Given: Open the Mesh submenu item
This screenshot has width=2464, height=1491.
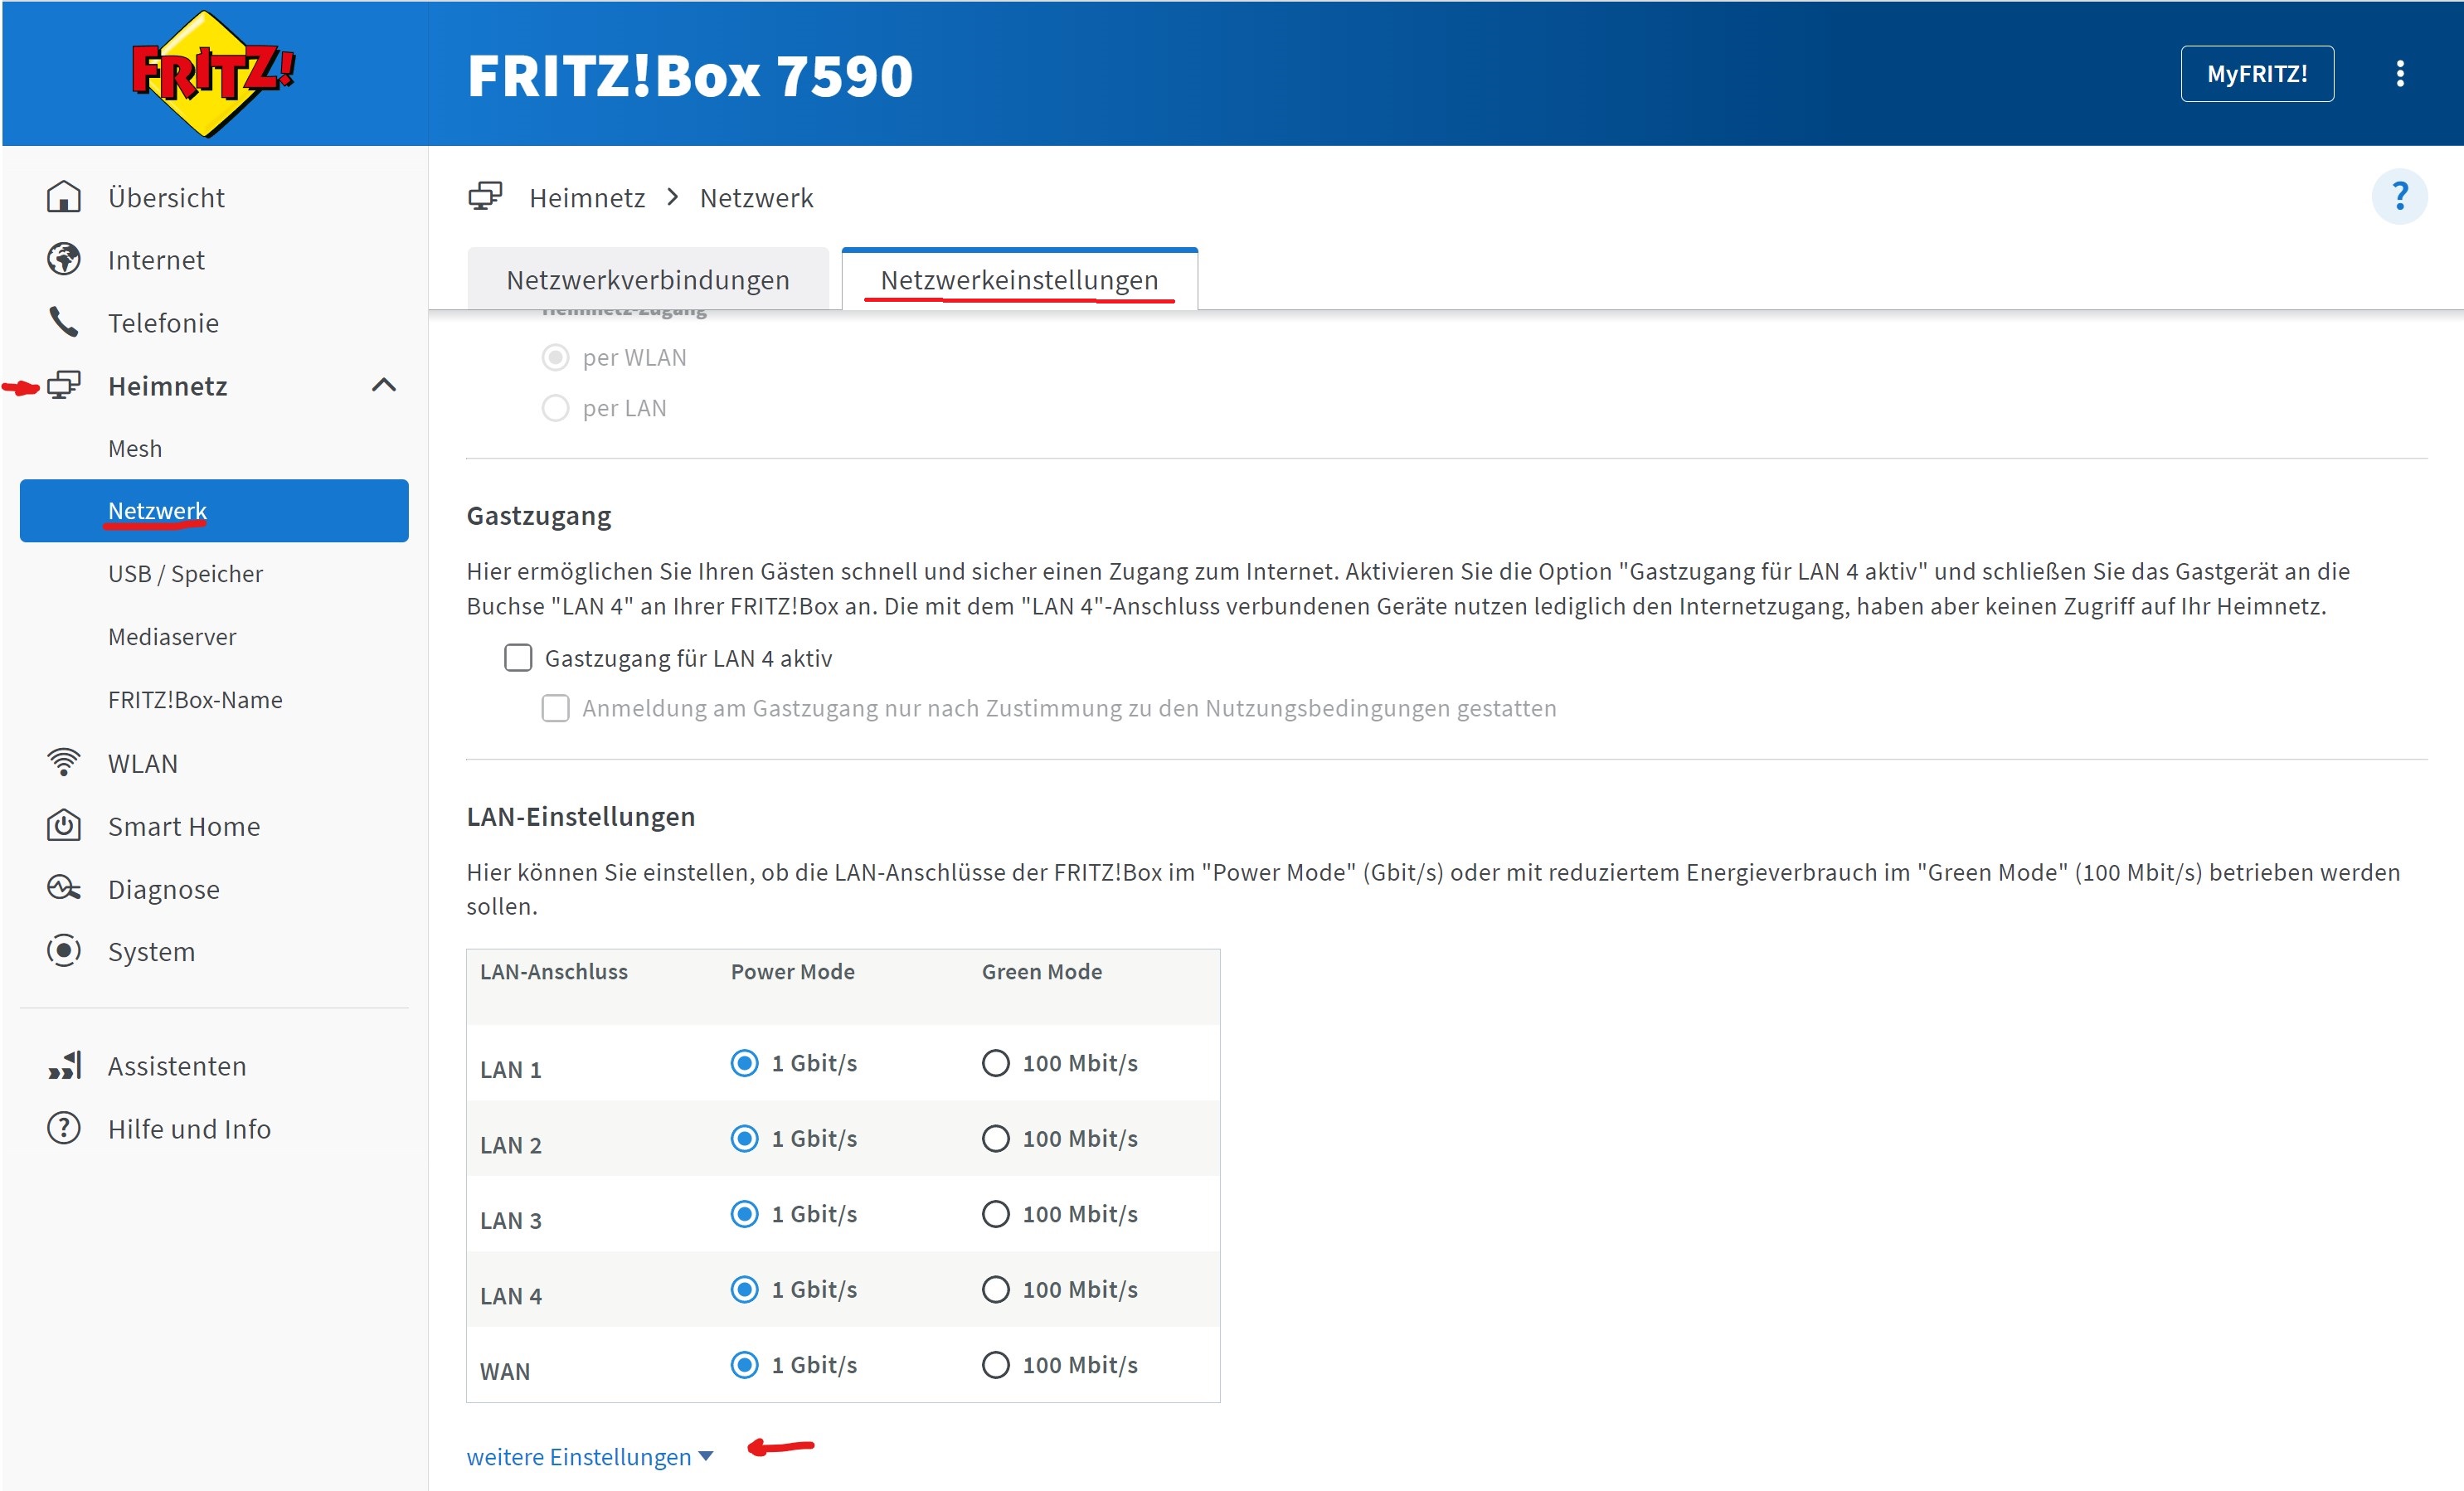Looking at the screenshot, I should (x=135, y=448).
